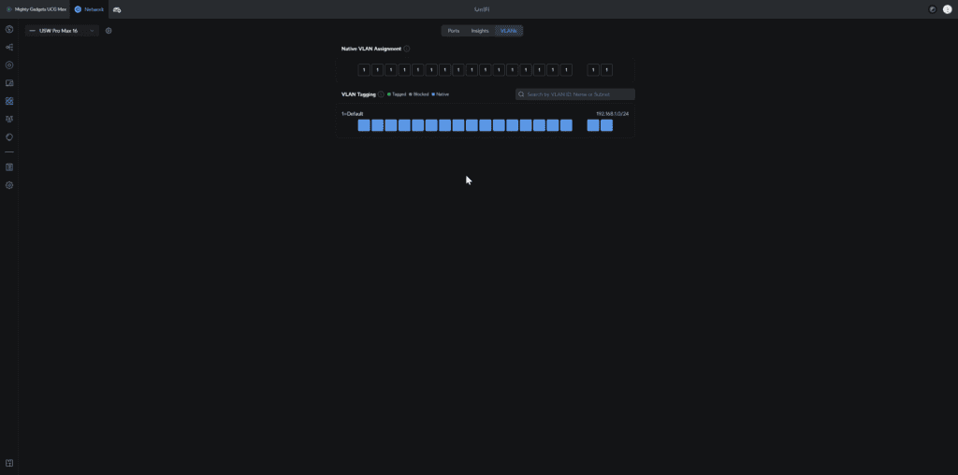Click the Mighty Gadgets UCG Max console link
The image size is (958, 475).
click(36, 9)
